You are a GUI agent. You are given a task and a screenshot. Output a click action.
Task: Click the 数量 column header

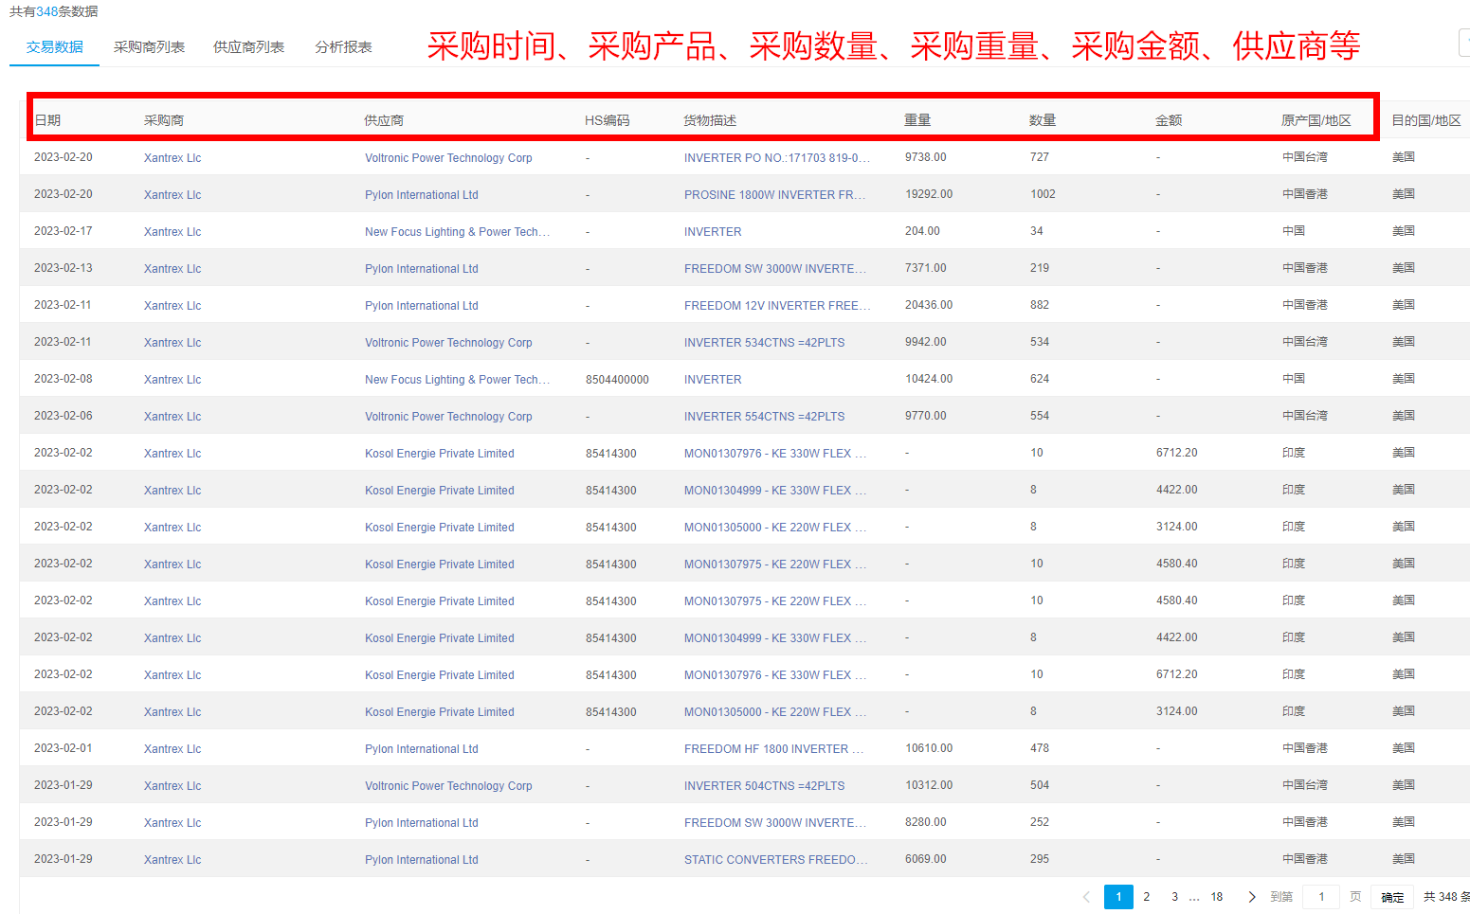pyautogui.click(x=1043, y=120)
